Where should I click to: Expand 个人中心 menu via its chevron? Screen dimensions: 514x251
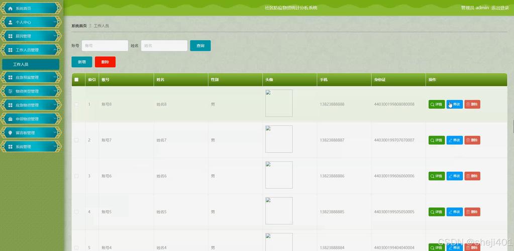(55, 22)
